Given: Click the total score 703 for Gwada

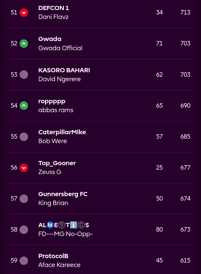Looking at the screenshot, I should pos(185,44).
